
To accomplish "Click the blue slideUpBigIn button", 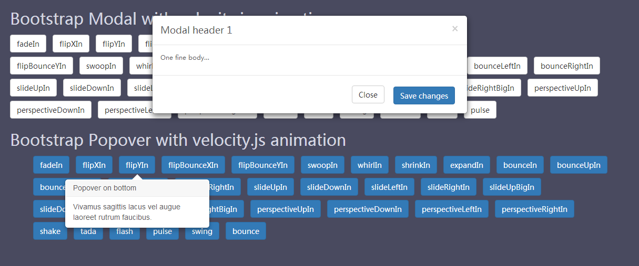I will (512, 187).
